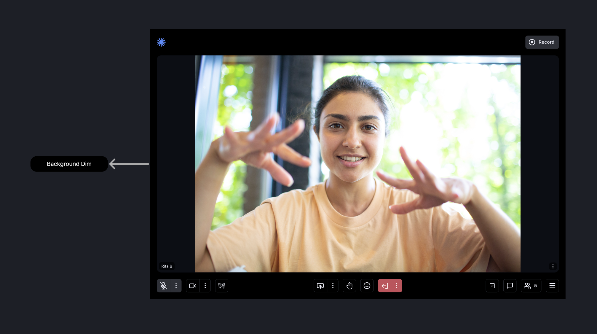Click the blue starburst logo
Image resolution: width=597 pixels, height=334 pixels.
[161, 42]
